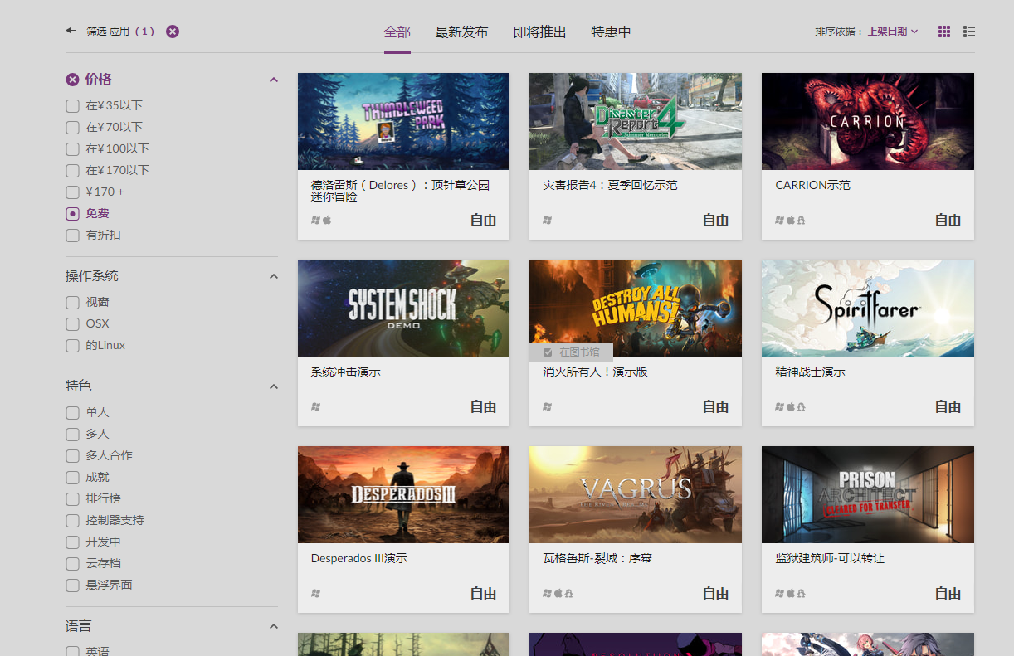The height and width of the screenshot is (656, 1014).
Task: Click the Windows icon on 灾害报告4 card
Action: coord(547,220)
